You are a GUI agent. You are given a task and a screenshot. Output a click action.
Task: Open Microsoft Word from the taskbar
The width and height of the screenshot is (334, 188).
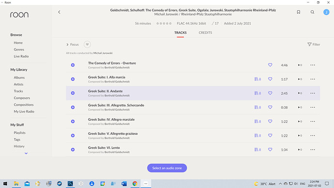click(124, 184)
